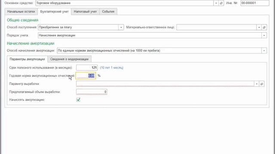This screenshot has height=154, width=275.
Task: Switch to Начальные остатки tab
Action: pos(21,12)
